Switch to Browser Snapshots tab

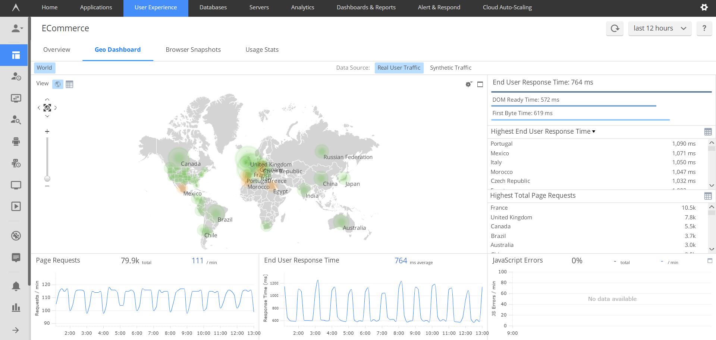click(193, 50)
